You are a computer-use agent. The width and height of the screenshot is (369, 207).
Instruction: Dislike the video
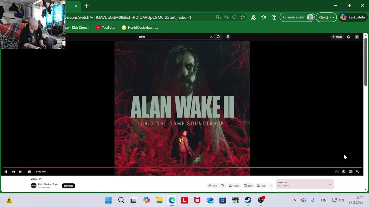[x=222, y=186]
